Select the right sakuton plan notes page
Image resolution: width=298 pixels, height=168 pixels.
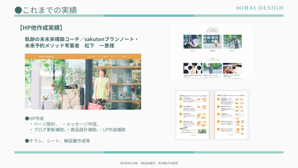[230, 115]
